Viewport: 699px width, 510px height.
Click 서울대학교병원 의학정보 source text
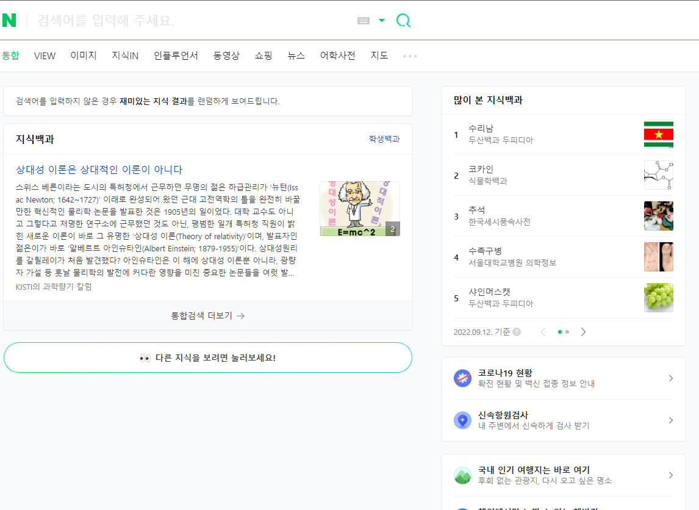pos(512,263)
